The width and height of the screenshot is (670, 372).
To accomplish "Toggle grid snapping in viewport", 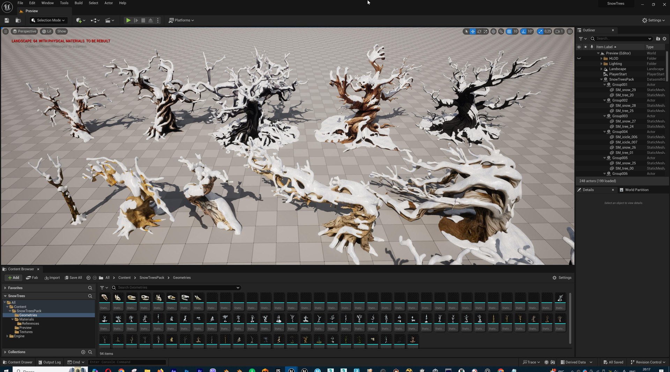I will coord(509,31).
